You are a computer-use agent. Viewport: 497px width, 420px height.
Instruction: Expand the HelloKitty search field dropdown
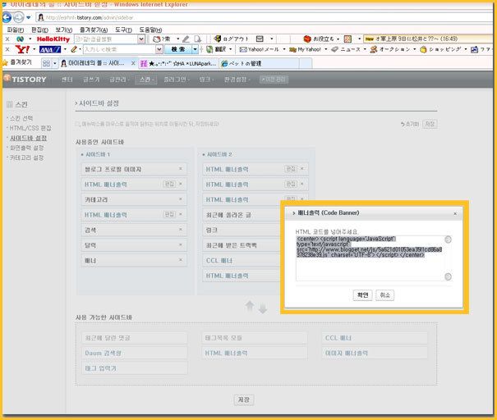pyautogui.click(x=141, y=39)
